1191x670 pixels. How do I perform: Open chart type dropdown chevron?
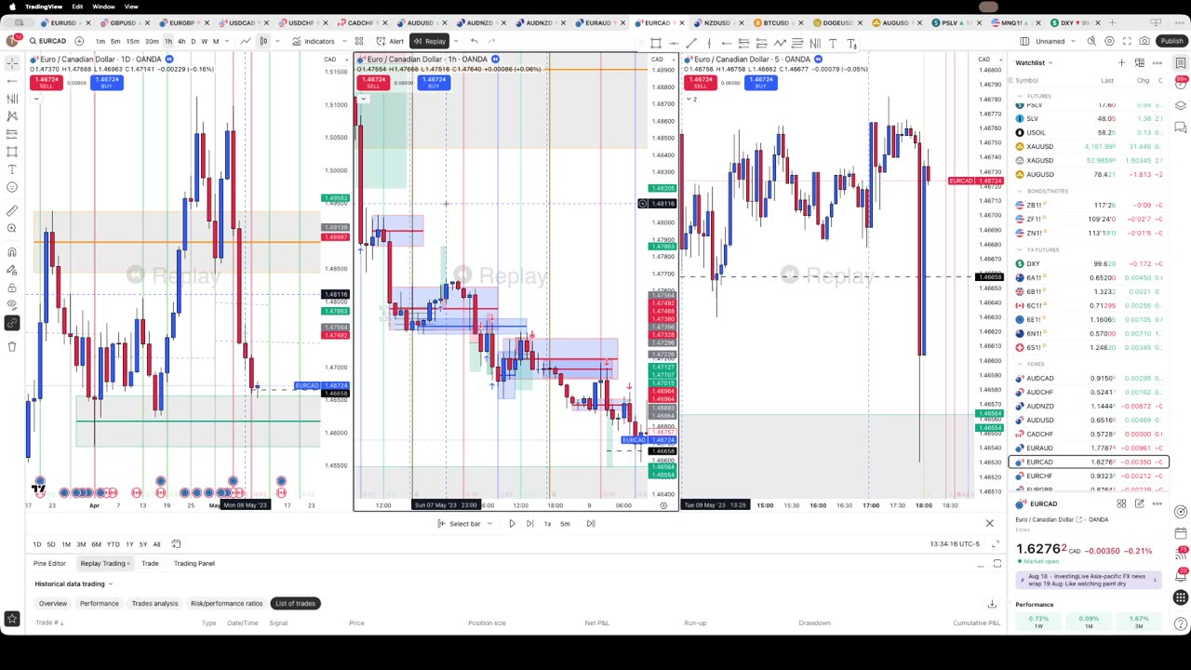point(277,41)
